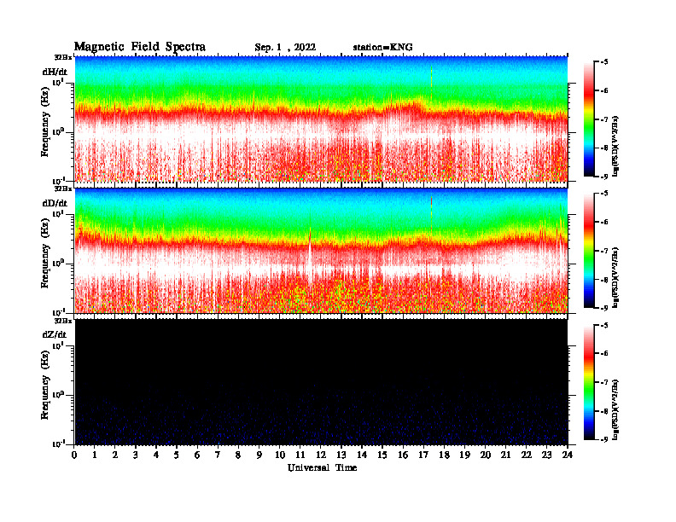Click hour tick label 3 on time axis
The height and width of the screenshot is (522, 676).
136,455
